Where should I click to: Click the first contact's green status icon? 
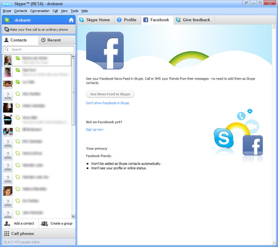coord(18,58)
